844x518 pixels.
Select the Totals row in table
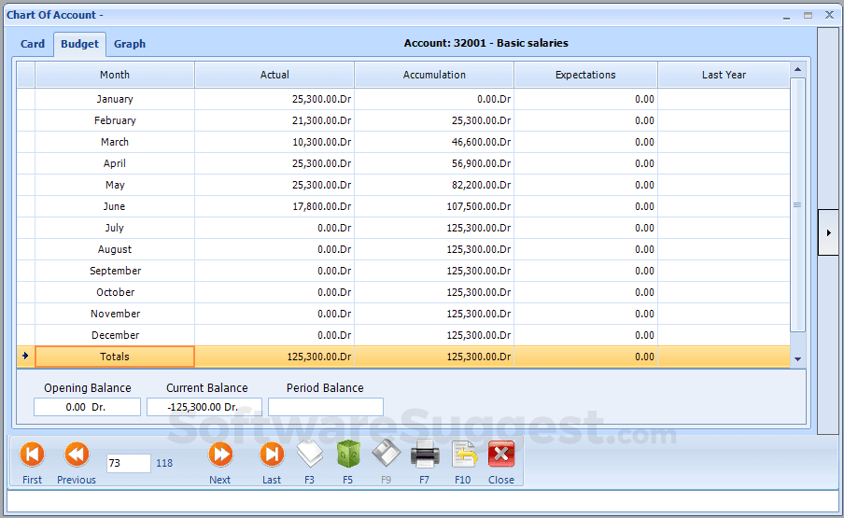[115, 357]
